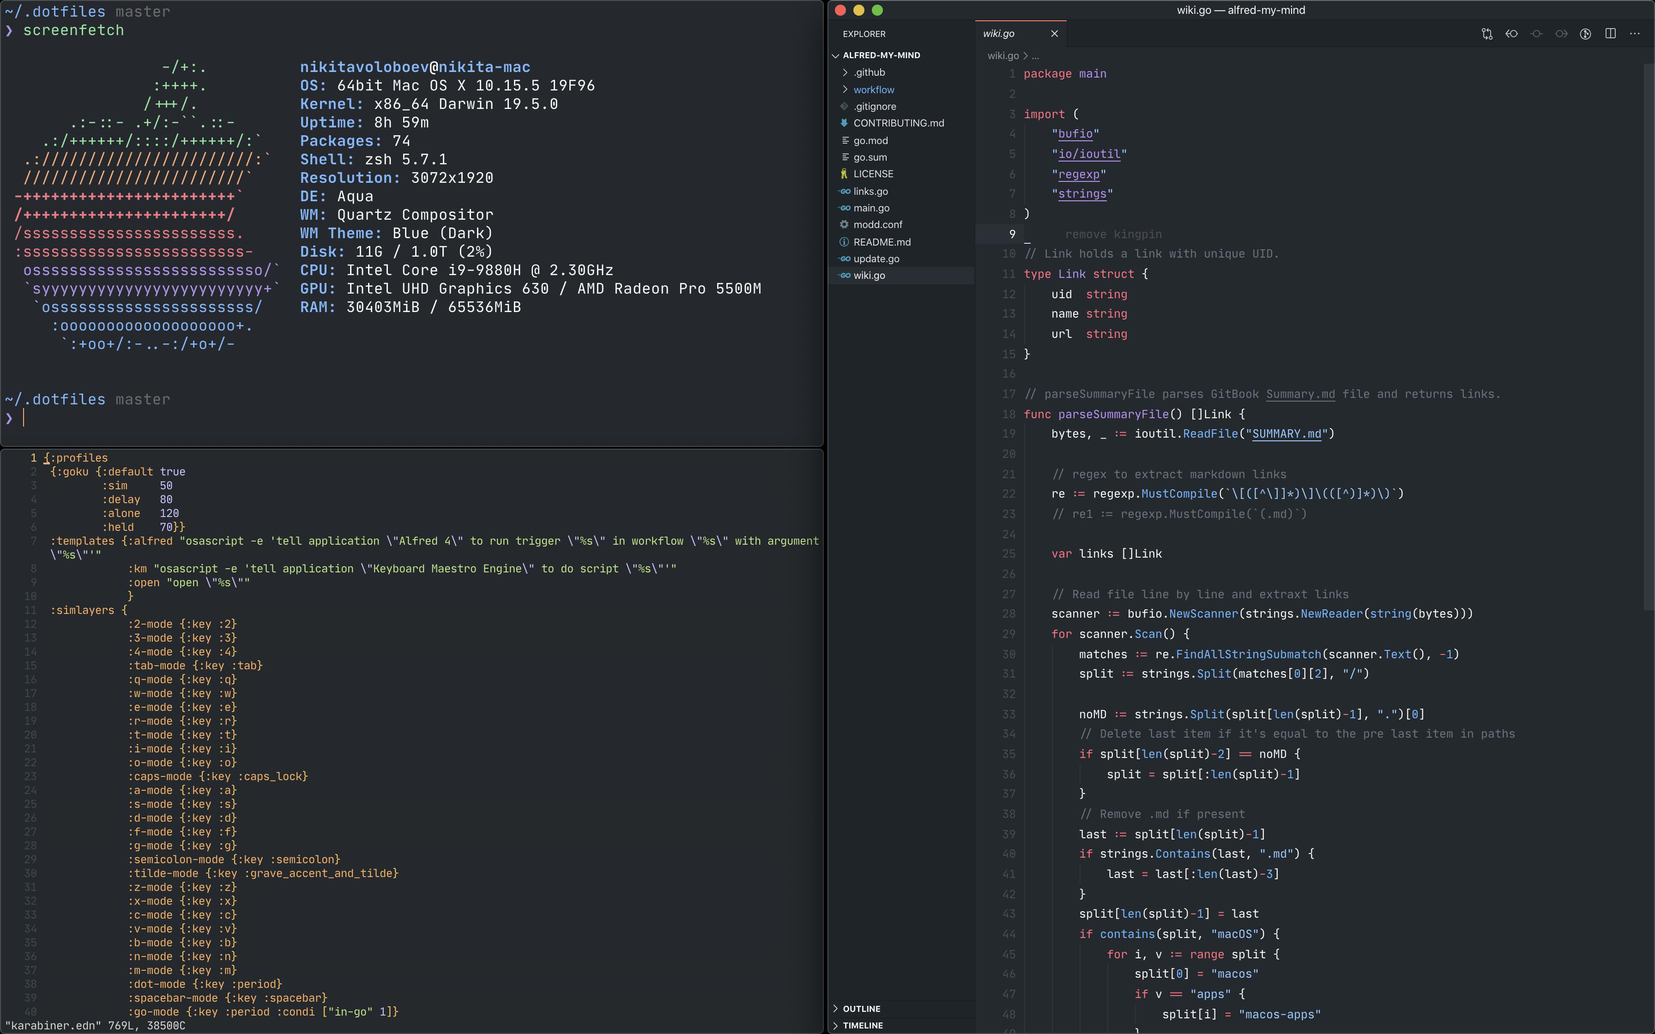The width and height of the screenshot is (1655, 1034).
Task: Click the open changes compare icon
Action: click(x=1487, y=34)
